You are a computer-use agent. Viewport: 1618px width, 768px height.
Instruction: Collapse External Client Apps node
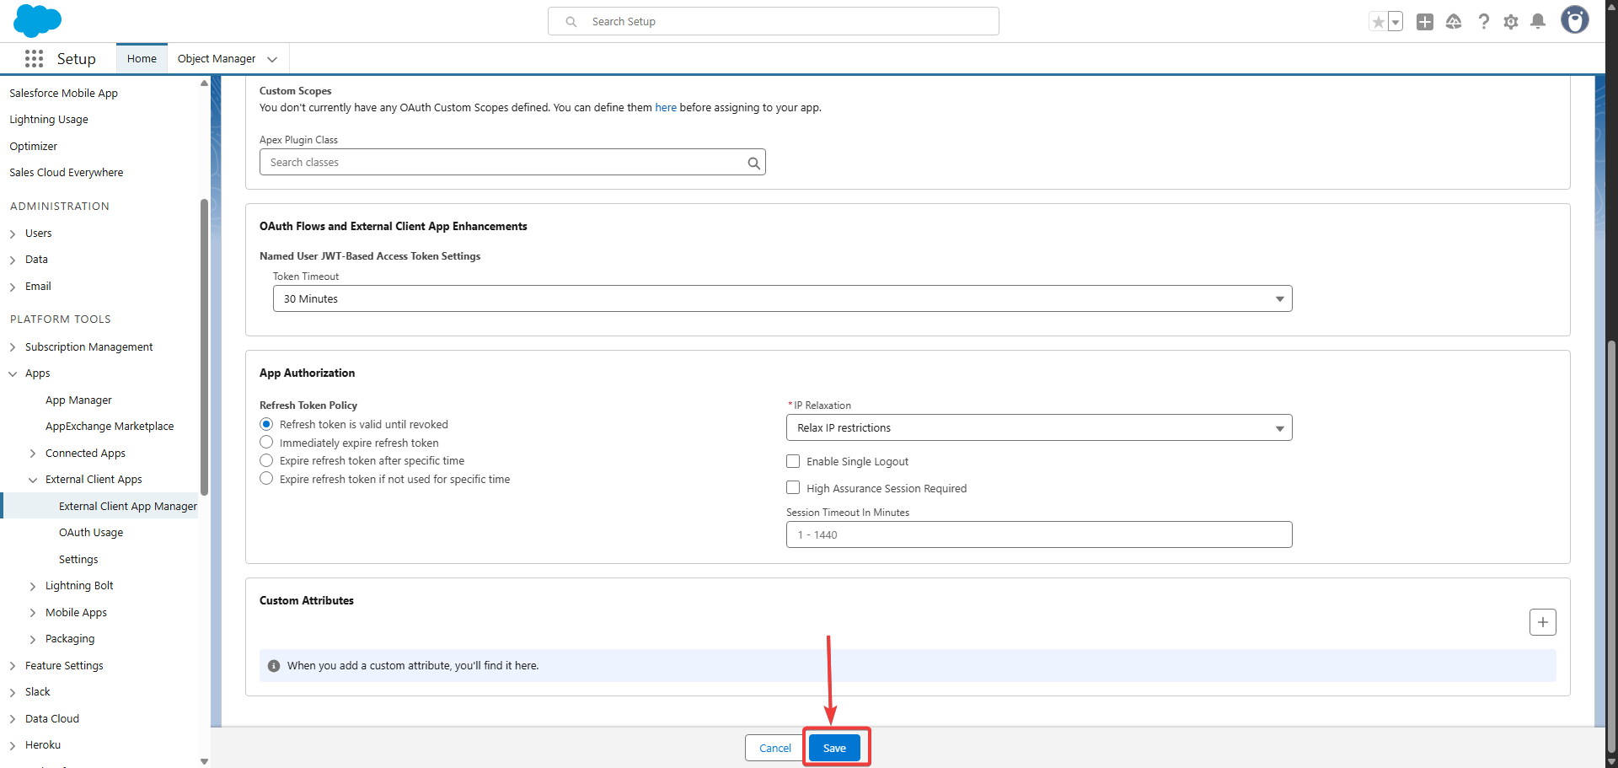point(33,480)
